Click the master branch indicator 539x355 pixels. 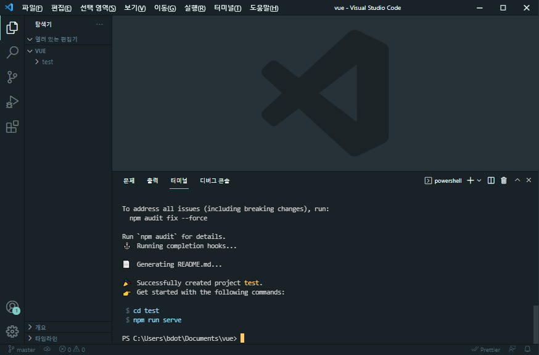click(x=22, y=349)
